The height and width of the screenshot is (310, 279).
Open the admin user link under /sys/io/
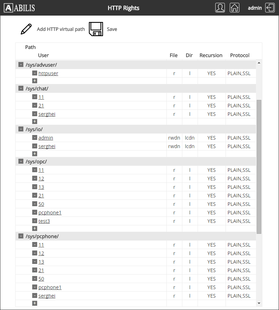46,138
